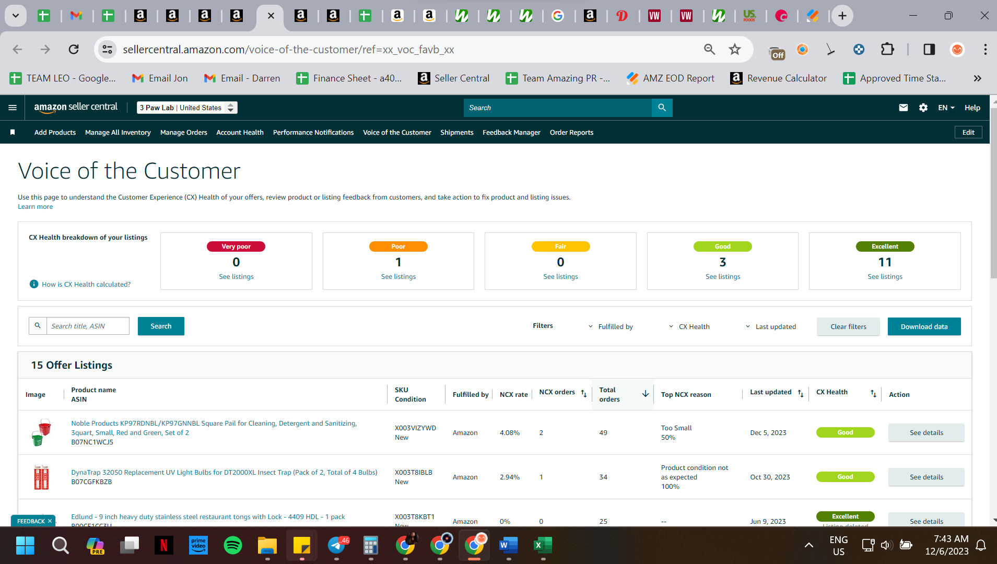See listings under Good
This screenshot has height=564, width=997.
tap(722, 276)
